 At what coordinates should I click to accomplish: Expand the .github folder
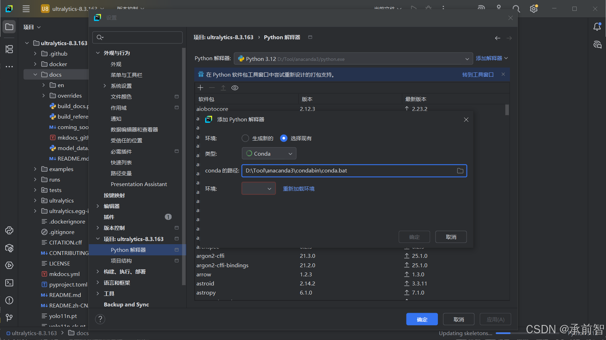pyautogui.click(x=35, y=54)
